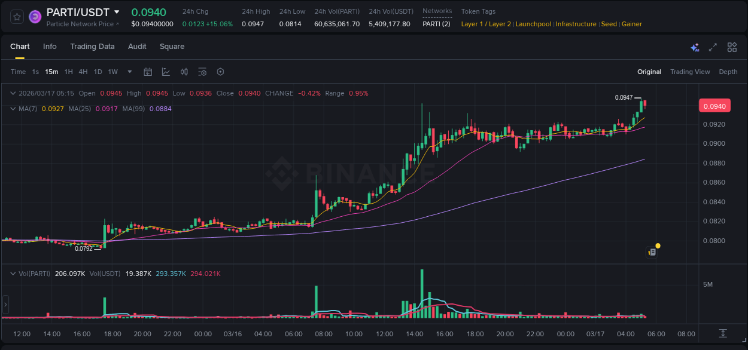Expand the chart to fullscreen
The width and height of the screenshot is (748, 350).
click(713, 47)
